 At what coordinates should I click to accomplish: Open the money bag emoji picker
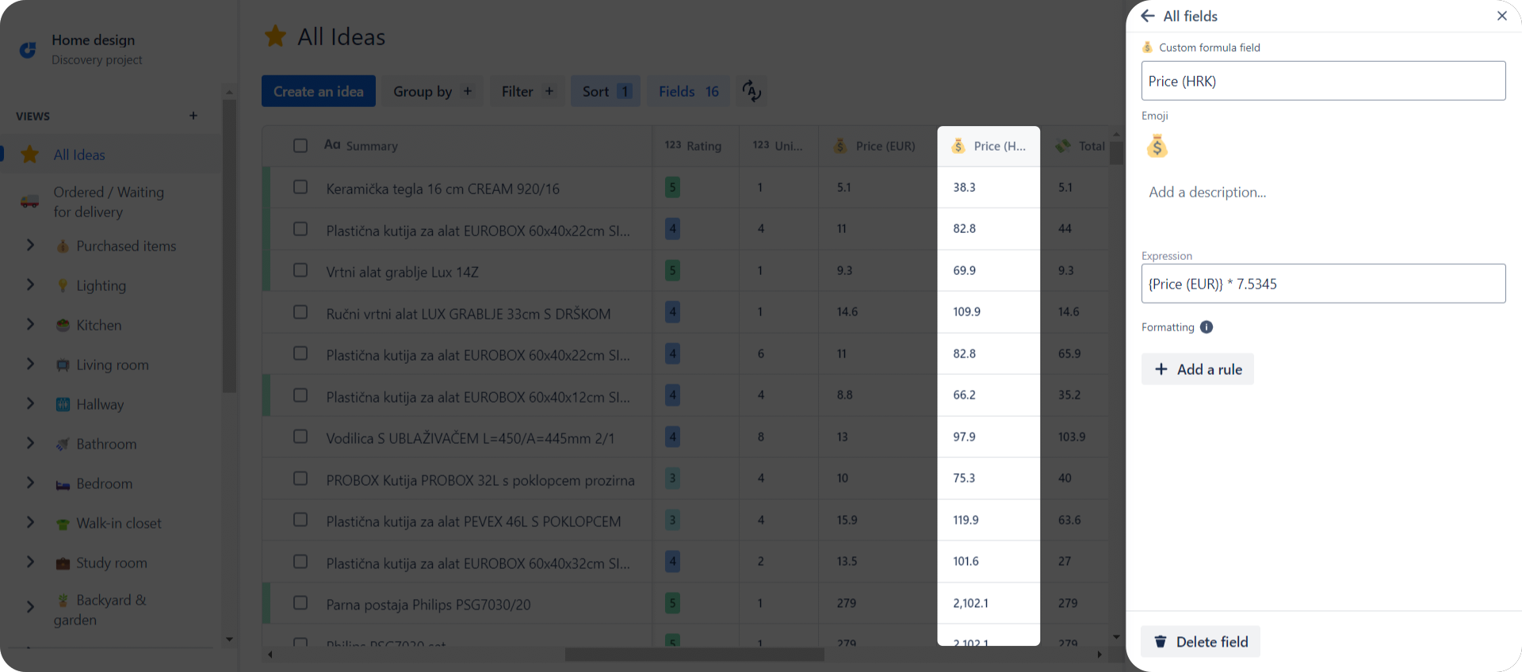pos(1157,147)
